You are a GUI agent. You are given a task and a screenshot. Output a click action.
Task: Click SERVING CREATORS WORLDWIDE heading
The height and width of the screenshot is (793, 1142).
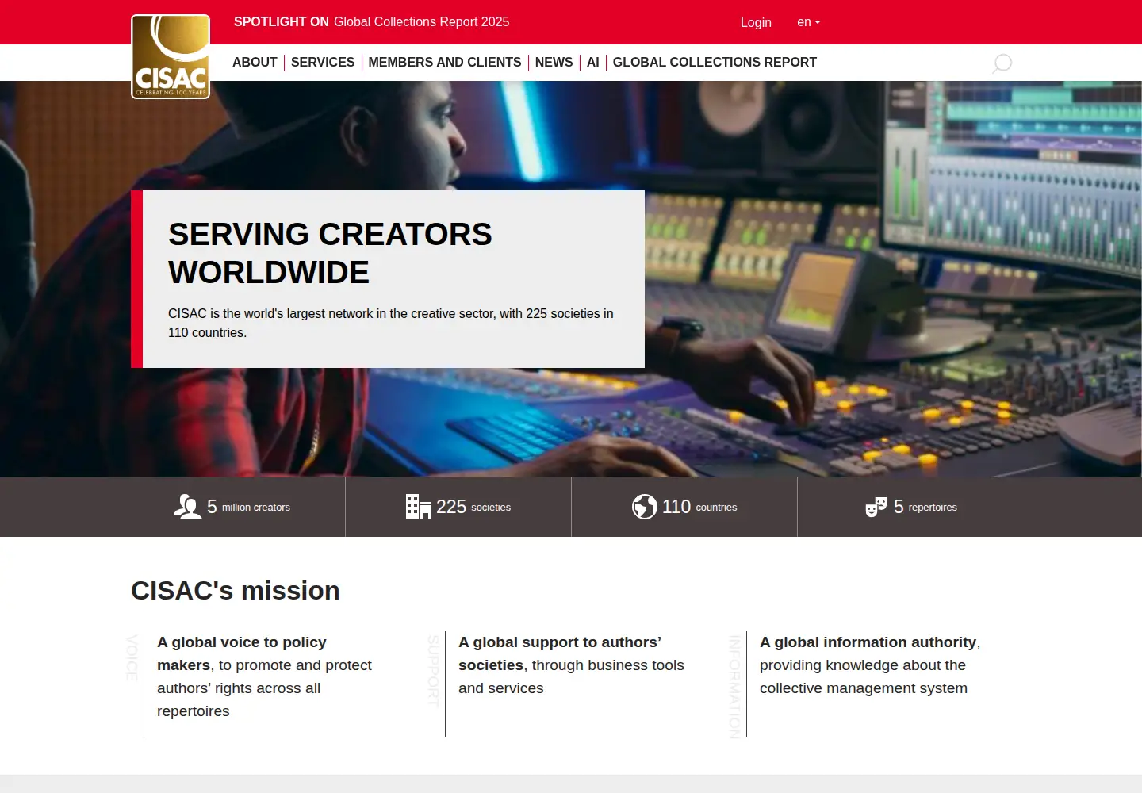(330, 253)
